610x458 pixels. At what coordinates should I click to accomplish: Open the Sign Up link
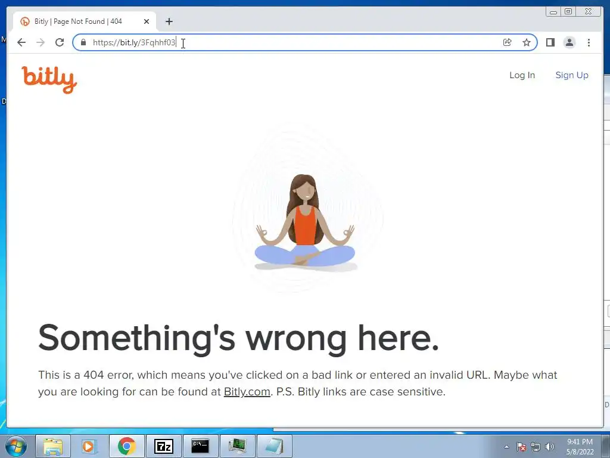click(571, 75)
